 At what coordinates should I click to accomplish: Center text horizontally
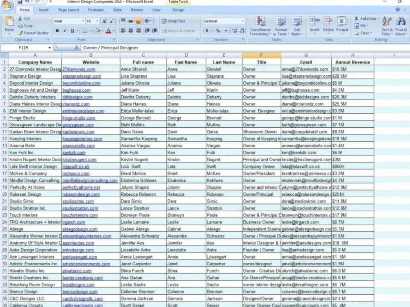point(130,31)
